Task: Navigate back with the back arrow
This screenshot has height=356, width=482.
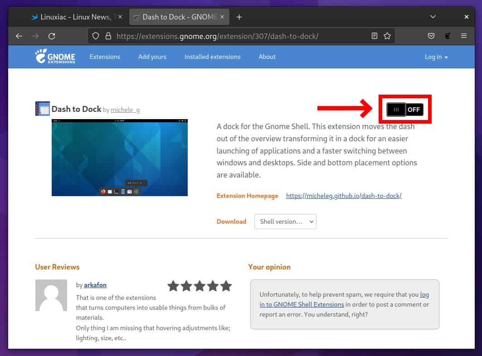Action: pos(19,35)
